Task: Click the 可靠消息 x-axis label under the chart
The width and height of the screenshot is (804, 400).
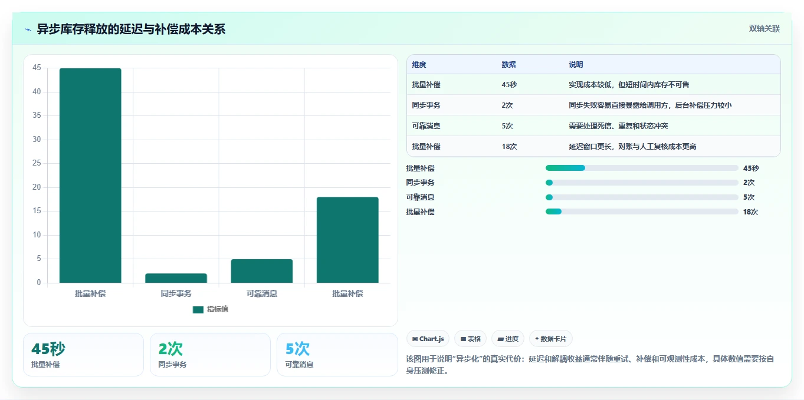Action: click(261, 293)
